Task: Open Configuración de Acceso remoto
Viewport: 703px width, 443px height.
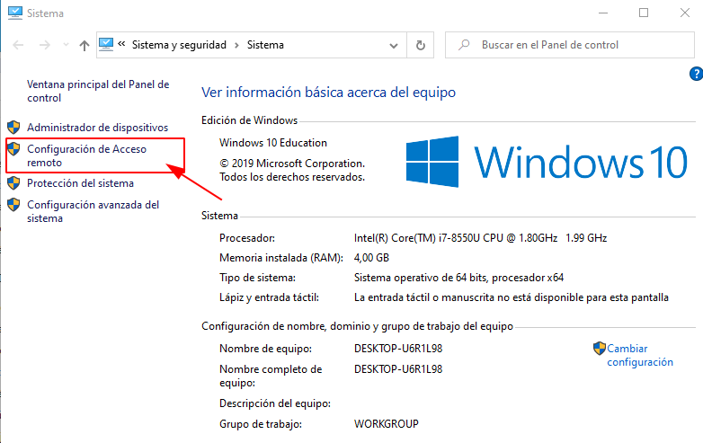Action: point(86,155)
